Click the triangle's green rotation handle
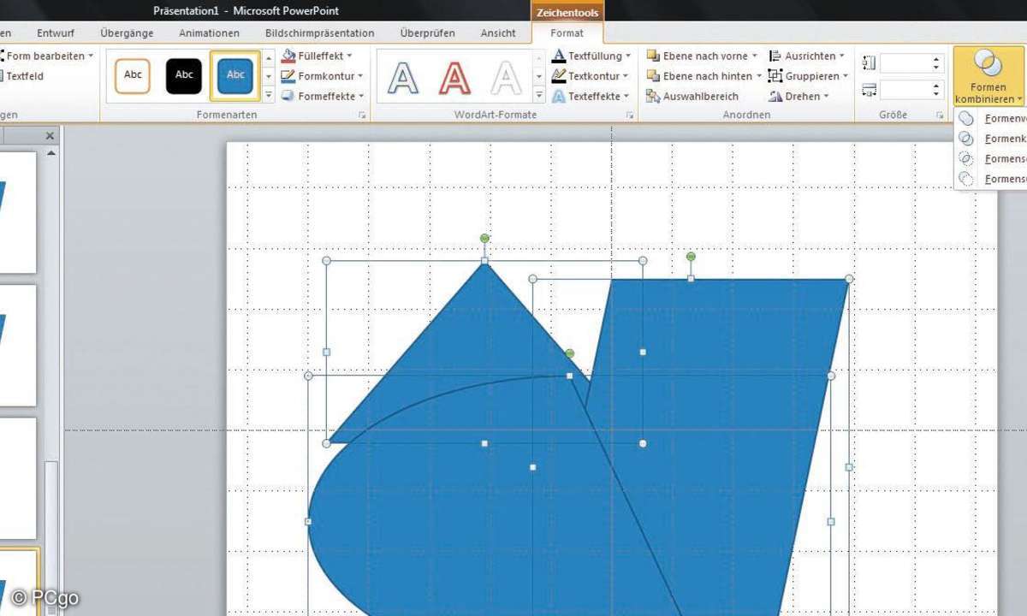Image resolution: width=1027 pixels, height=616 pixels. pyautogui.click(x=484, y=238)
